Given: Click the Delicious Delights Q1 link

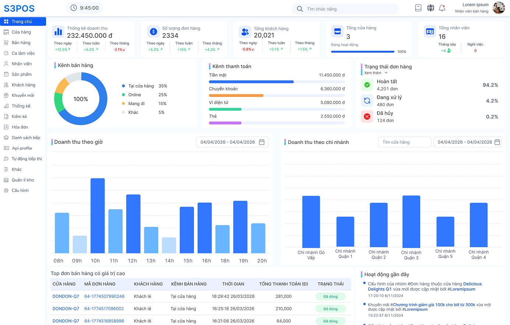Looking at the screenshot, I should pyautogui.click(x=425, y=286).
